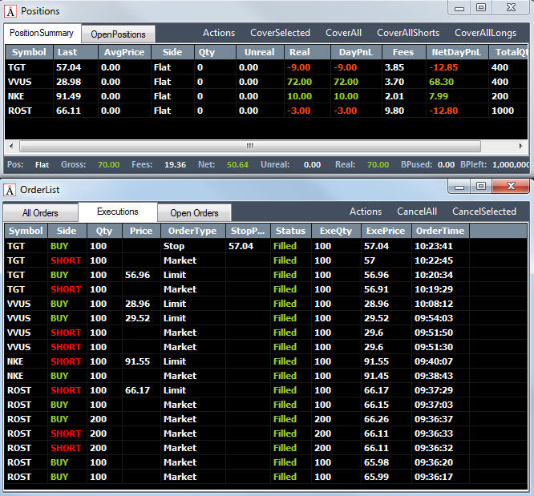This screenshot has height=496, width=534.
Task: Minimize the OrderList window
Action: (x=459, y=186)
